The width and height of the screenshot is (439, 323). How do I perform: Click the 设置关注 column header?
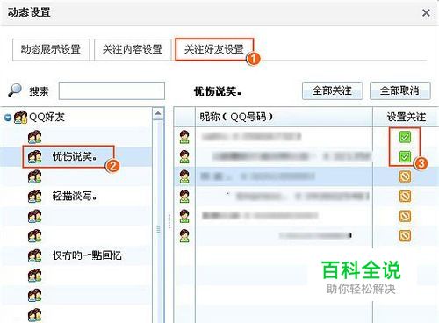tap(406, 117)
